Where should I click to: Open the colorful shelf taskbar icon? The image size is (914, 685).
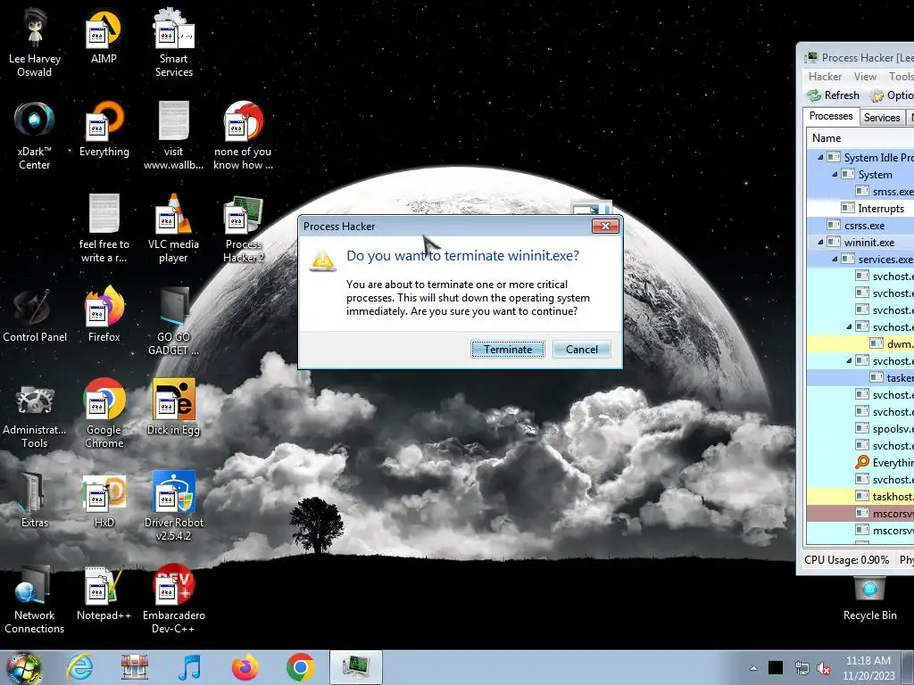[x=135, y=667]
